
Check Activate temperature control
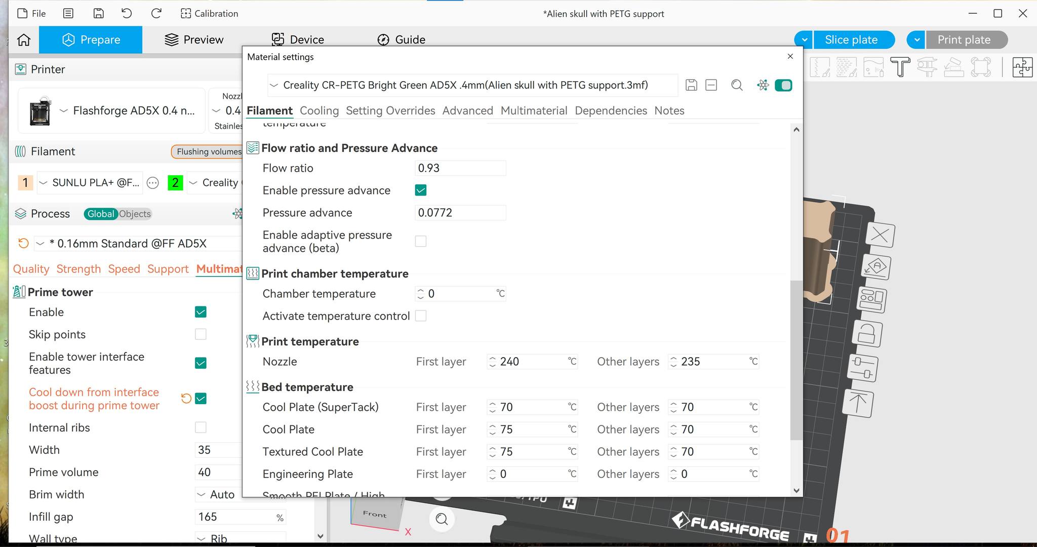420,316
